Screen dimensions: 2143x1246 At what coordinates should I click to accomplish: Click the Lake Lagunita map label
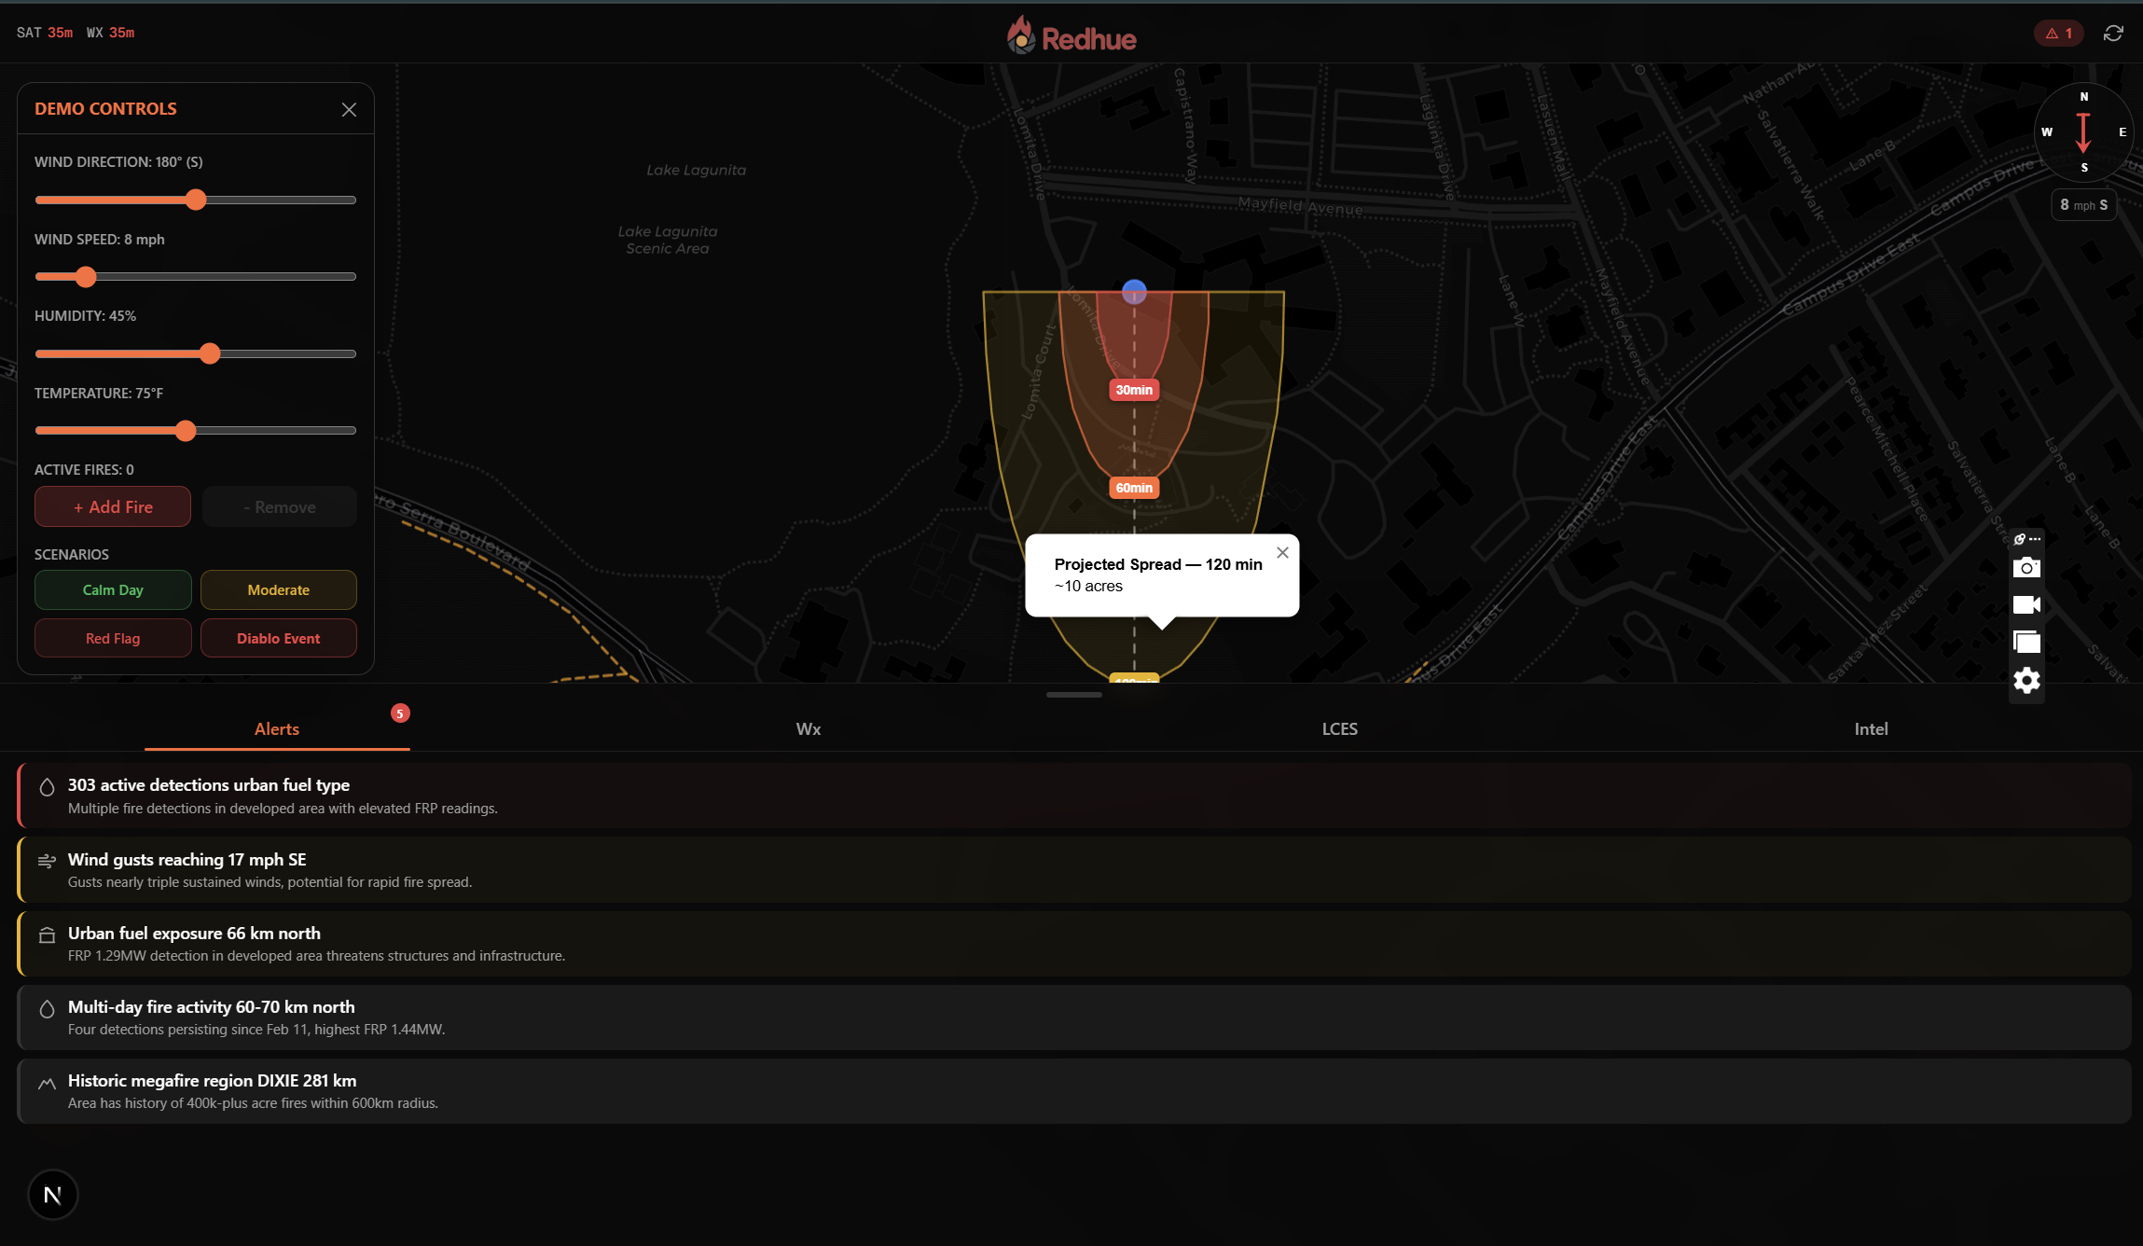click(696, 170)
